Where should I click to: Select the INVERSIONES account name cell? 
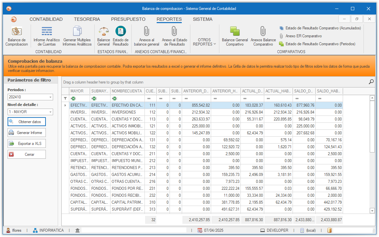127,112
